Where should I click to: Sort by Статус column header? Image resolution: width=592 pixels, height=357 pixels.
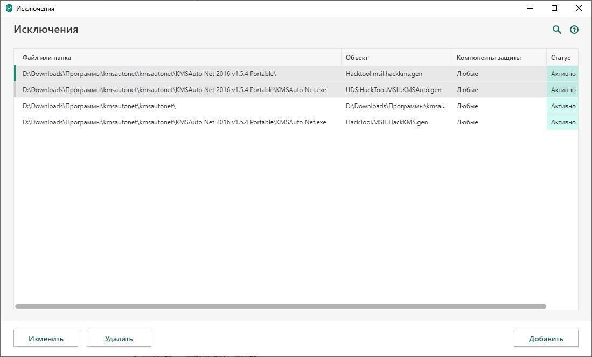[x=562, y=58]
